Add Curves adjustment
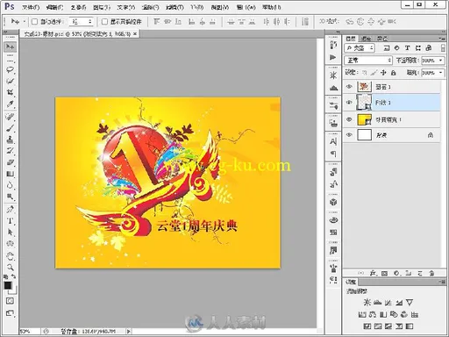The height and width of the screenshot is (337, 449). [x=388, y=303]
